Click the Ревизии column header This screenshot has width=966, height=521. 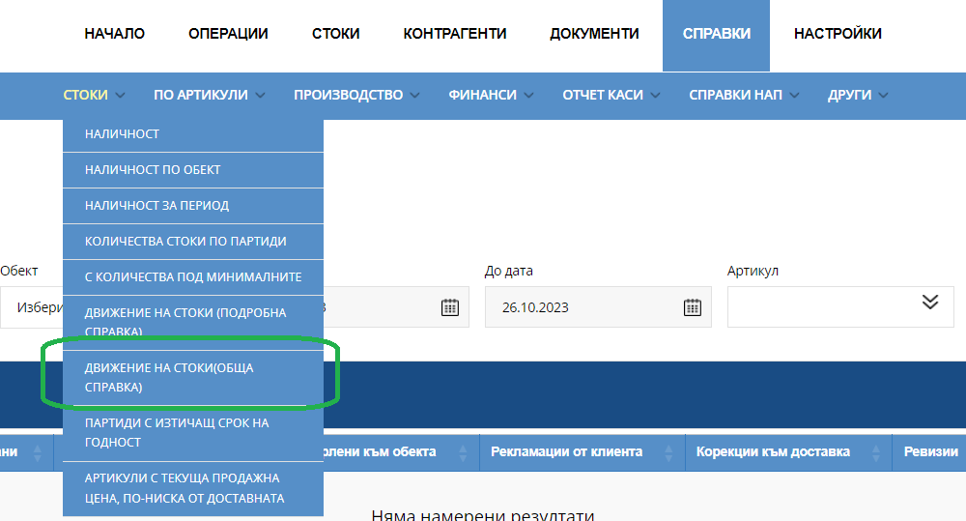click(929, 452)
